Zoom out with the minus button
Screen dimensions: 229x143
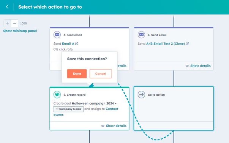tap(14, 23)
